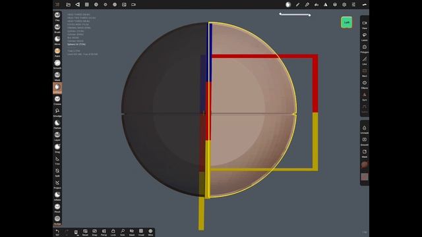Select the Trim tool
This screenshot has width=422, height=237.
(57, 160)
